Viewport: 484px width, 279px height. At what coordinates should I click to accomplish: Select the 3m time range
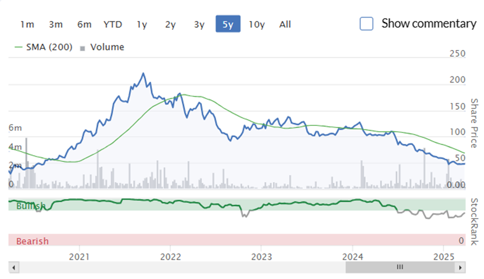(x=56, y=24)
